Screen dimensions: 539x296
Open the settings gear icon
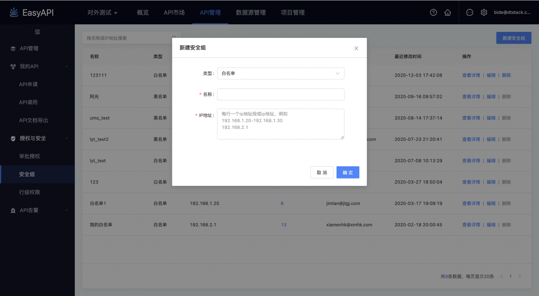(484, 12)
